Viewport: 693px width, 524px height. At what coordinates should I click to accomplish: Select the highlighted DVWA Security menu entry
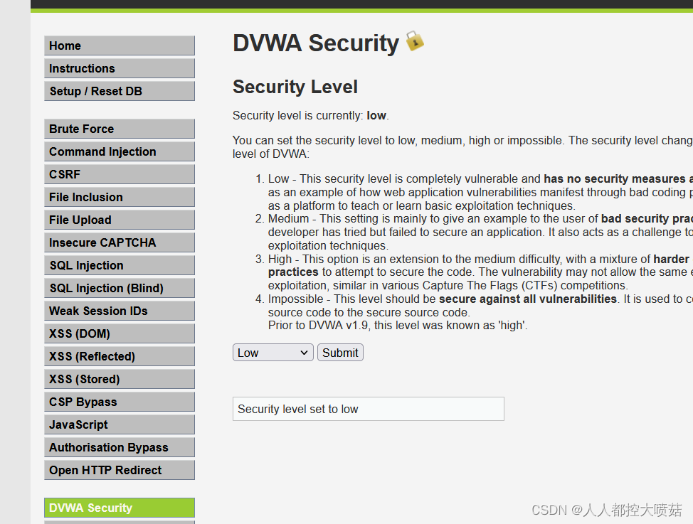[x=119, y=508]
